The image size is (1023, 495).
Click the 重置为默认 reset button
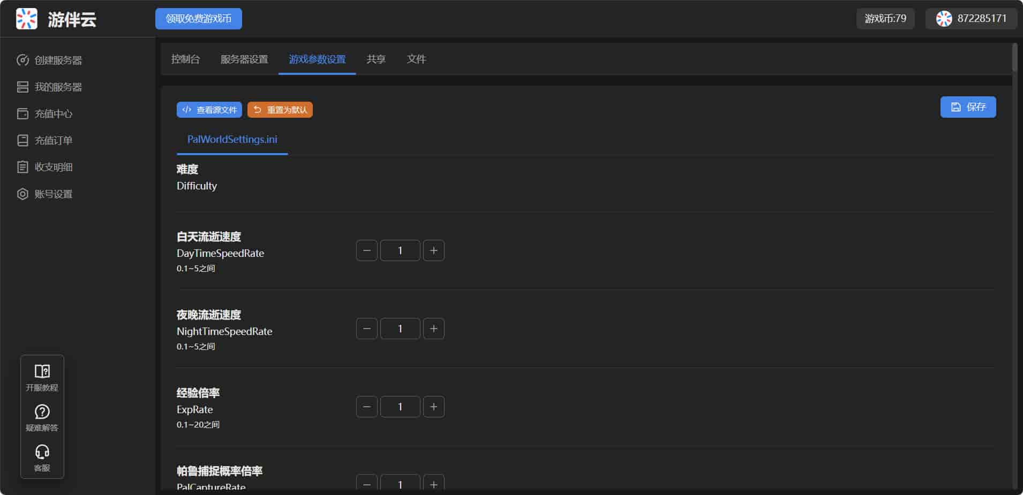click(280, 110)
